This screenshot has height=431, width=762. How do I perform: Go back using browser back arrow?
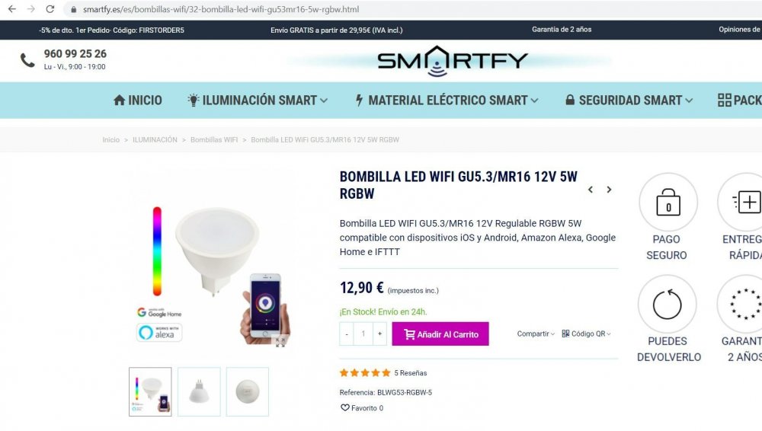click(12, 9)
